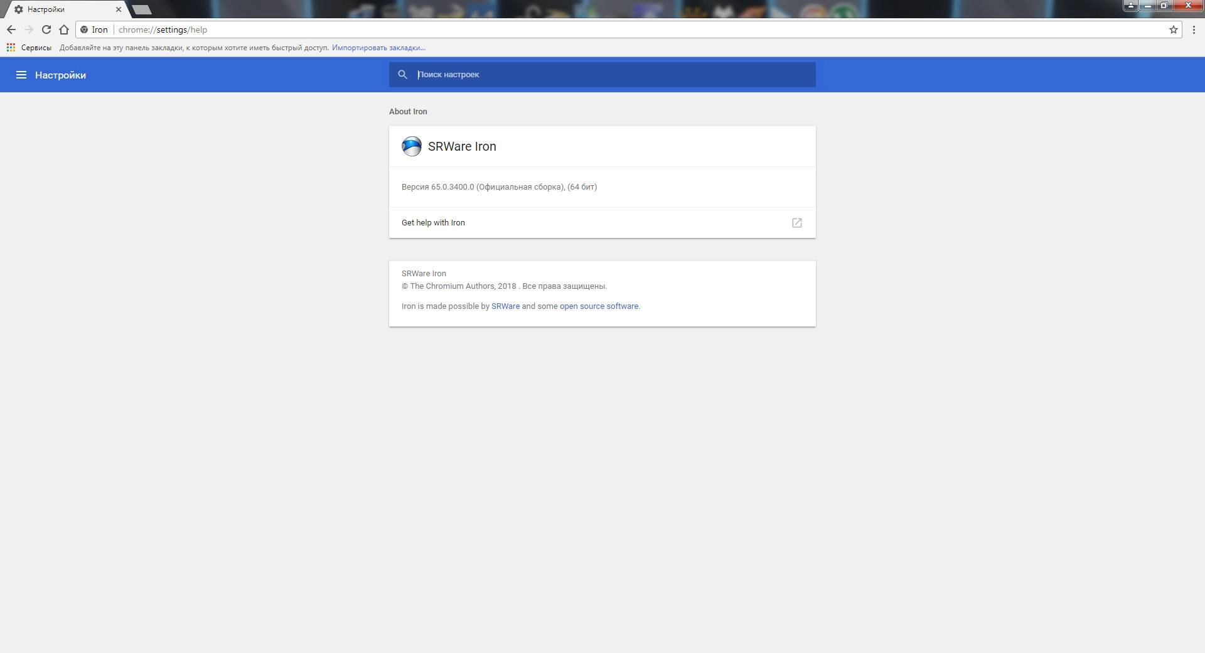Open the Настройки hamburger menu
1205x653 pixels.
pos(21,75)
